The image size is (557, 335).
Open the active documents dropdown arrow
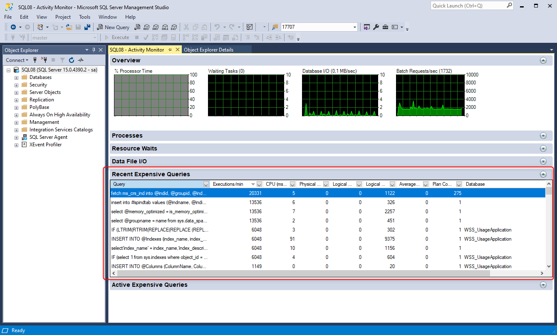551,49
